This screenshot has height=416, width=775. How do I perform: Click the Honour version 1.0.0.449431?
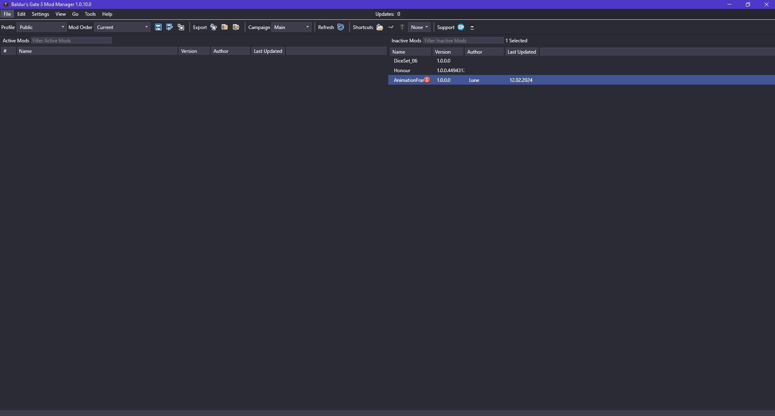[x=450, y=70]
